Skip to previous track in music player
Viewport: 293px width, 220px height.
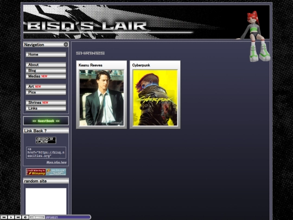pos(4,217)
